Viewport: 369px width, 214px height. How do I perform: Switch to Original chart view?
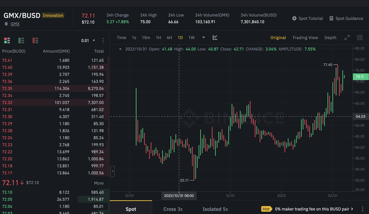pyautogui.click(x=278, y=38)
